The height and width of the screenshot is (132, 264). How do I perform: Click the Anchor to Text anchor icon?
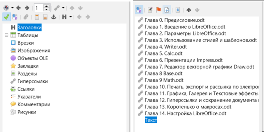pyautogui.click(x=54, y=17)
